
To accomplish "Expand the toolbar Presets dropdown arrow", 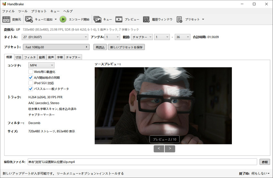I will coord(203,19).
